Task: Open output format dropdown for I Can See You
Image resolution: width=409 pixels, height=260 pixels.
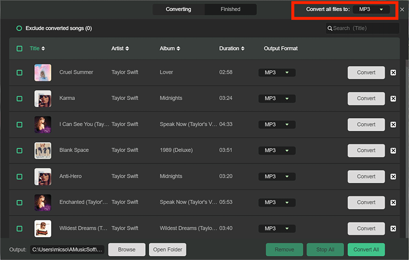Action: tap(277, 125)
